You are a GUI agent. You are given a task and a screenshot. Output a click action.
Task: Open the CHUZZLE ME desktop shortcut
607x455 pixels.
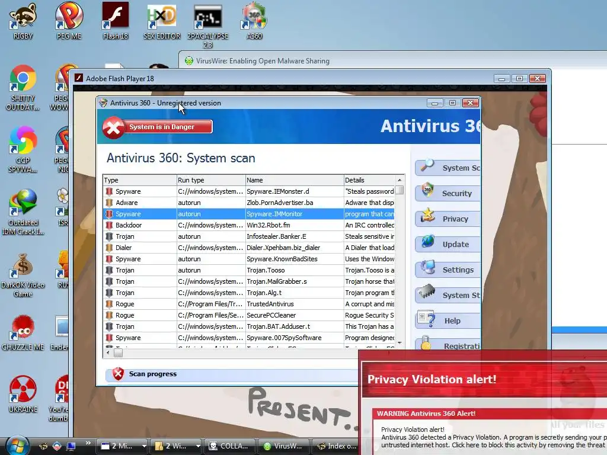[x=23, y=333]
